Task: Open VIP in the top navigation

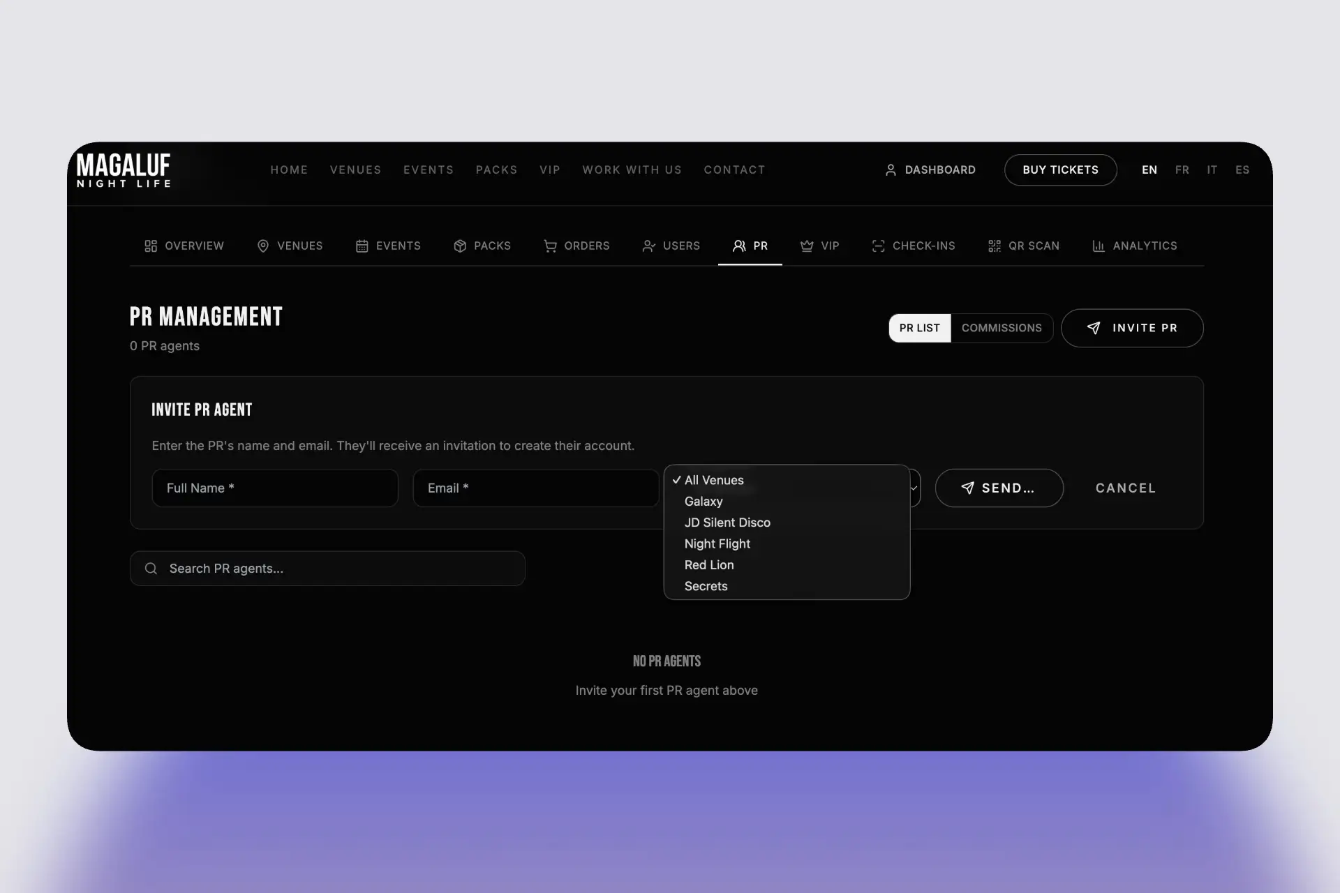Action: pyautogui.click(x=550, y=170)
